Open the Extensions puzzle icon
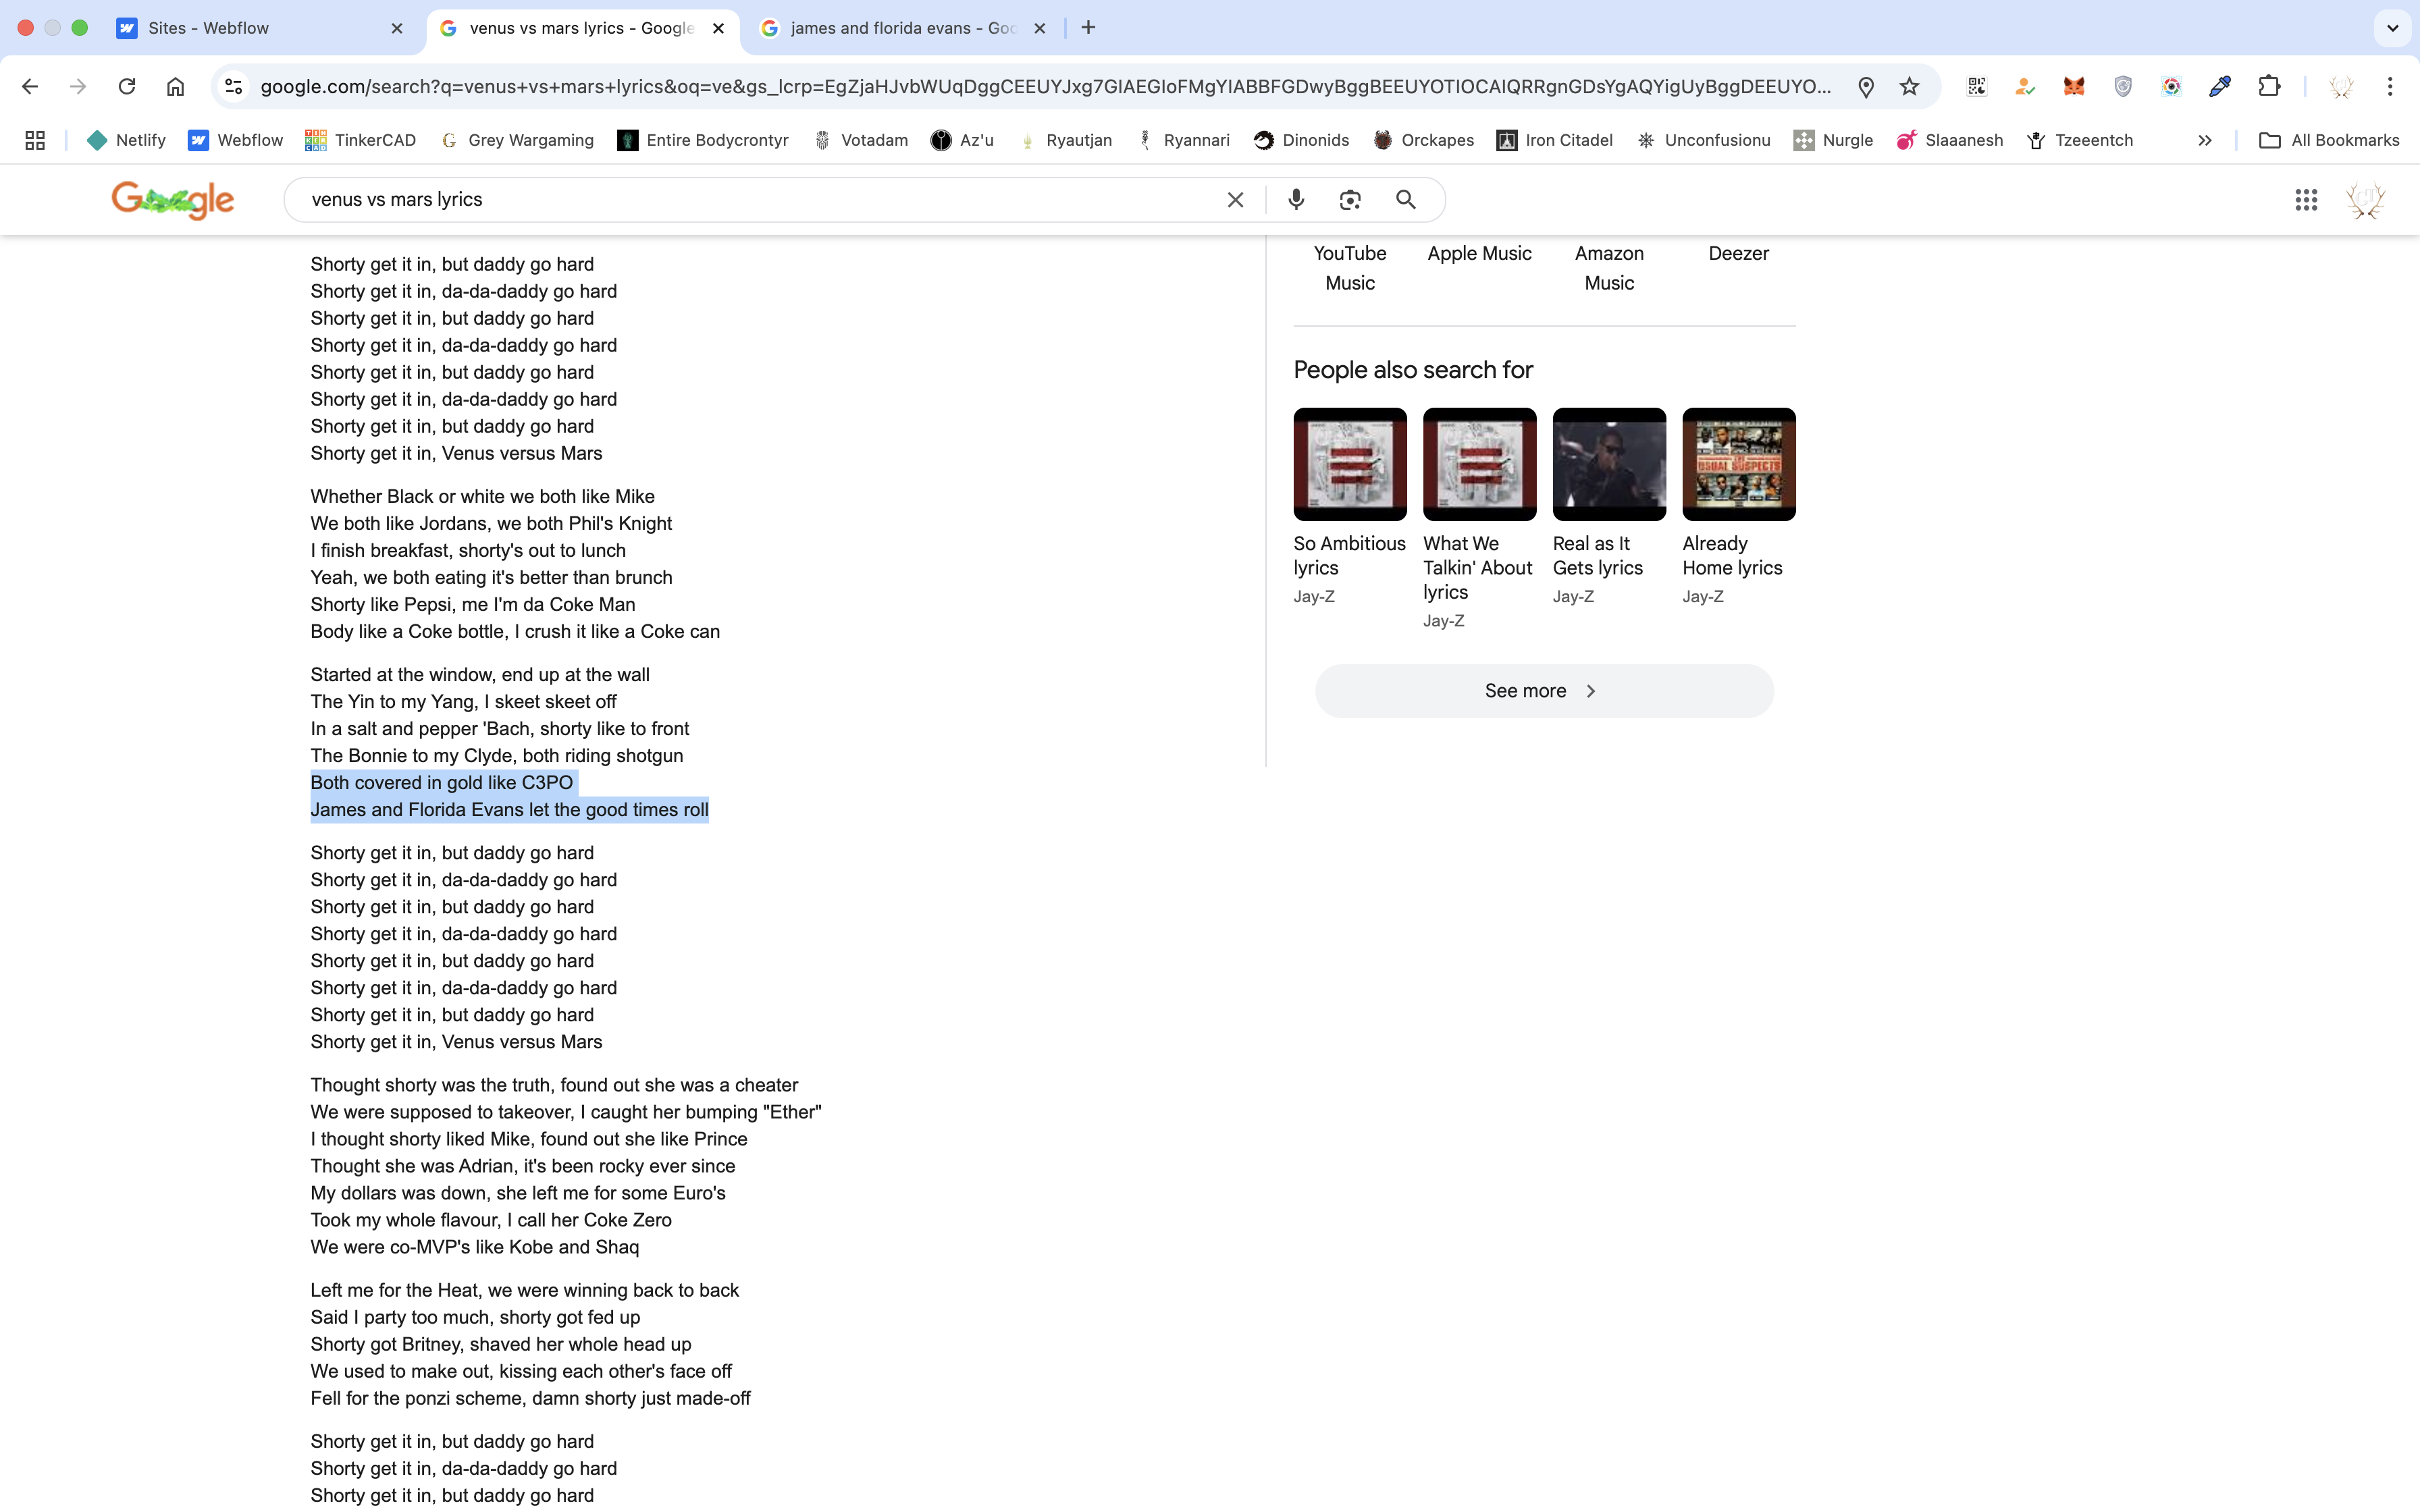The image size is (2420, 1512). (2269, 87)
